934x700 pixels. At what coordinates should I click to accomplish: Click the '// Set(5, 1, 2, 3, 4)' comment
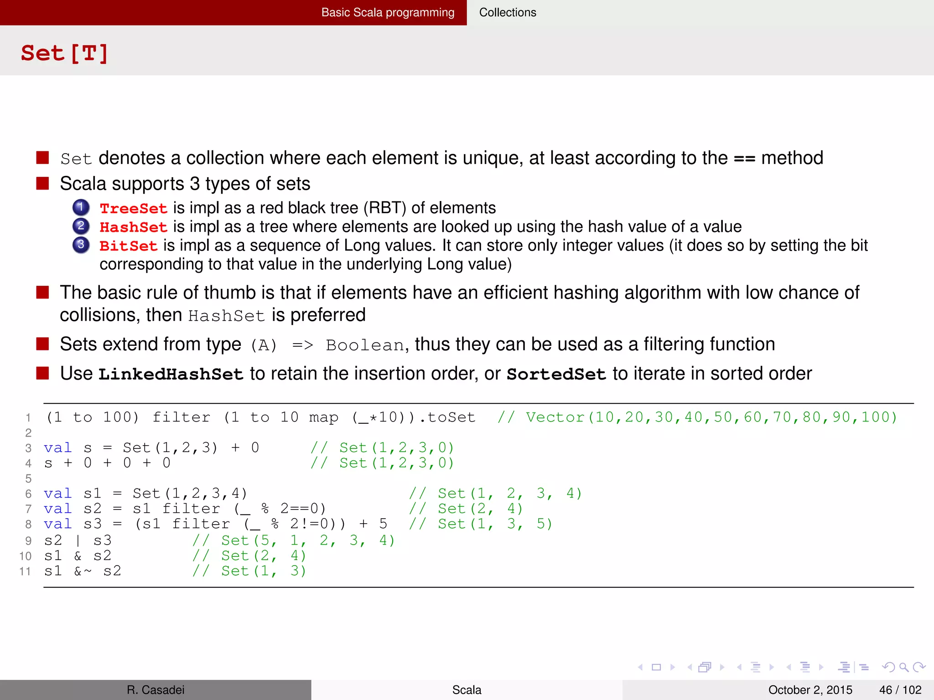point(294,540)
